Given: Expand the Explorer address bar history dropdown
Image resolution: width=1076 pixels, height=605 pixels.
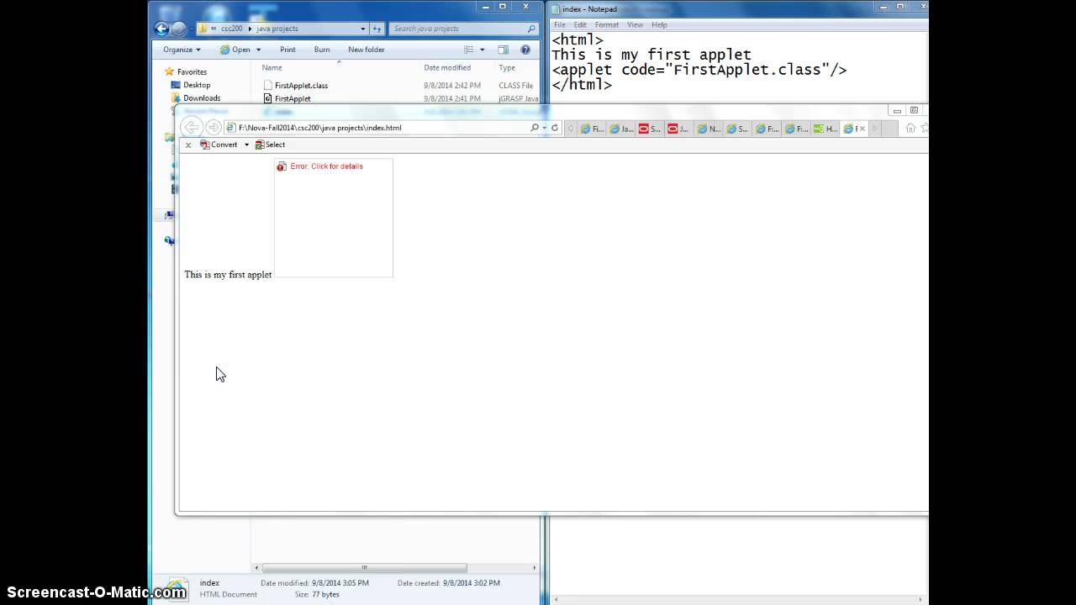Looking at the screenshot, I should click(363, 29).
